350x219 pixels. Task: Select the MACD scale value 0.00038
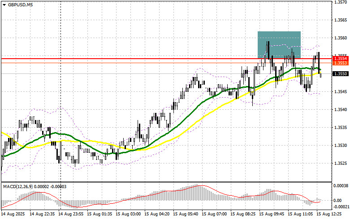click(x=340, y=185)
